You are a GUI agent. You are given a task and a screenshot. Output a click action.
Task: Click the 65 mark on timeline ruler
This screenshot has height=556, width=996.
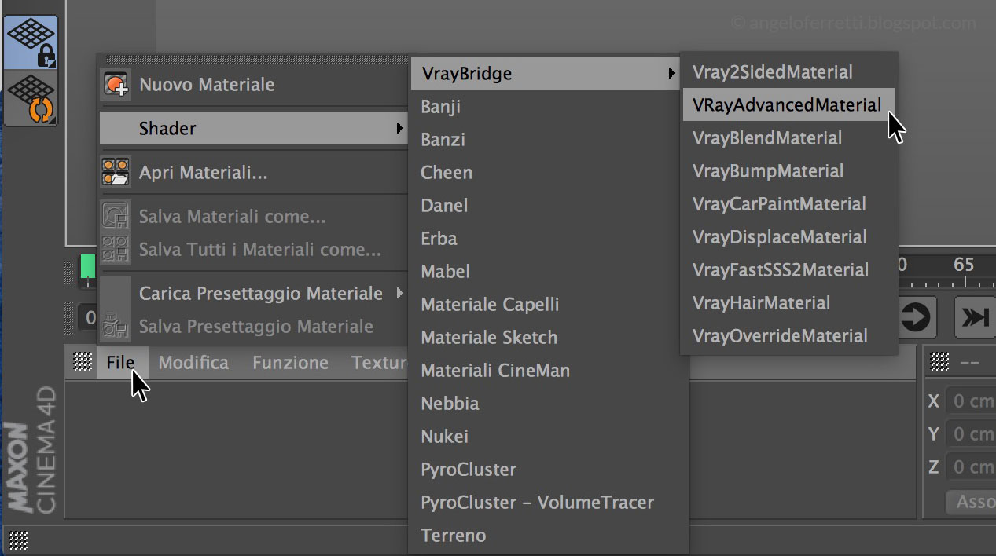tap(964, 265)
